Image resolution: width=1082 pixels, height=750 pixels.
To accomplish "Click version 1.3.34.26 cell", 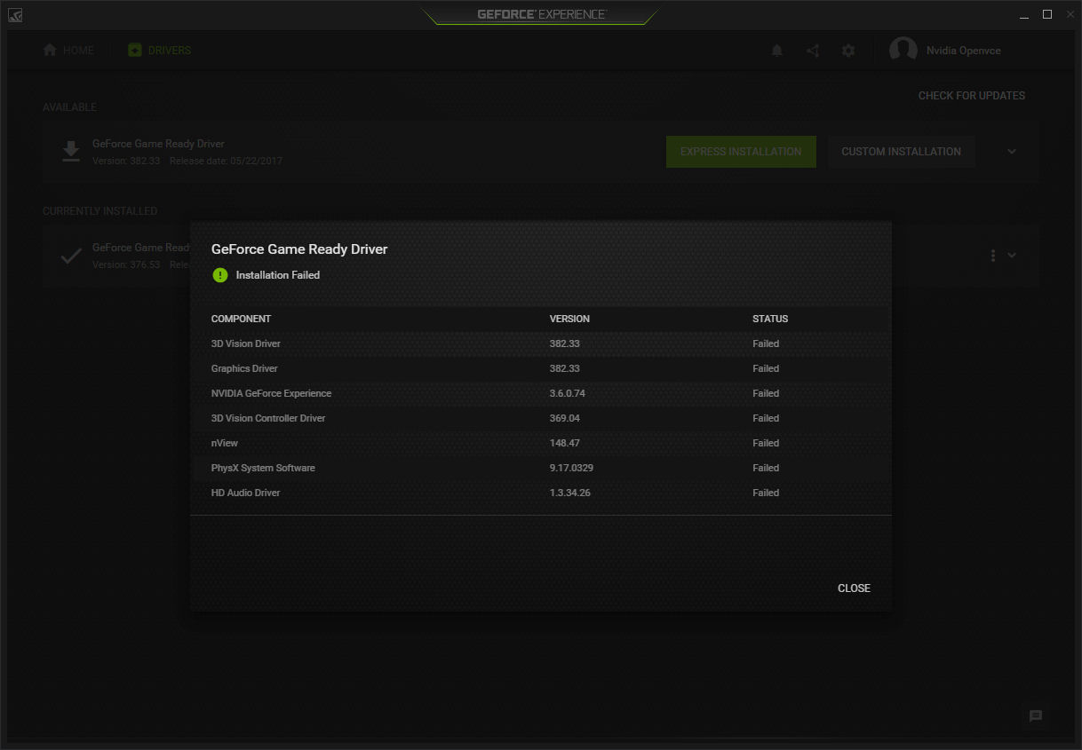I will (570, 493).
